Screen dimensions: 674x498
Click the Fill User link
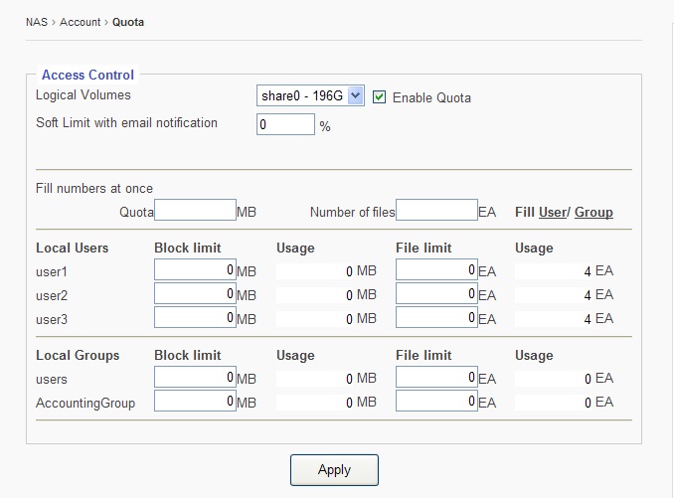[552, 212]
